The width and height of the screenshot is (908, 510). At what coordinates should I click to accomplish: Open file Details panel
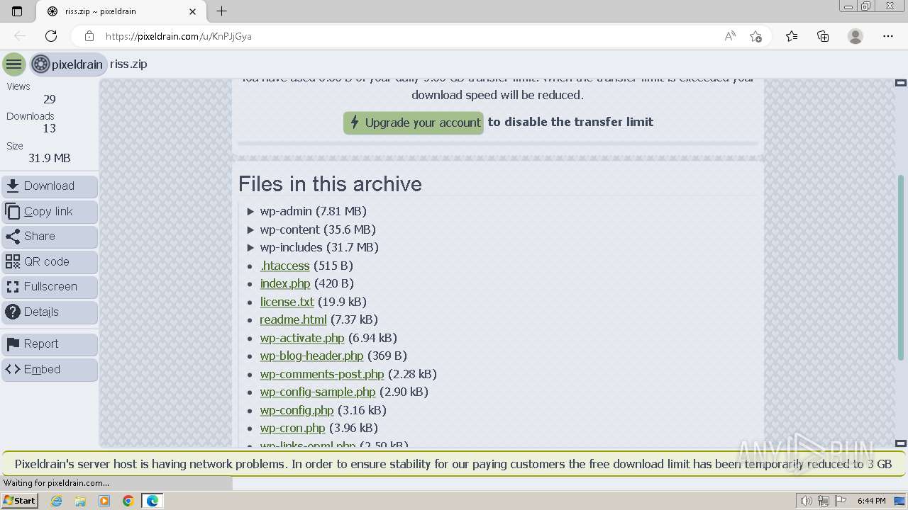[x=50, y=312]
